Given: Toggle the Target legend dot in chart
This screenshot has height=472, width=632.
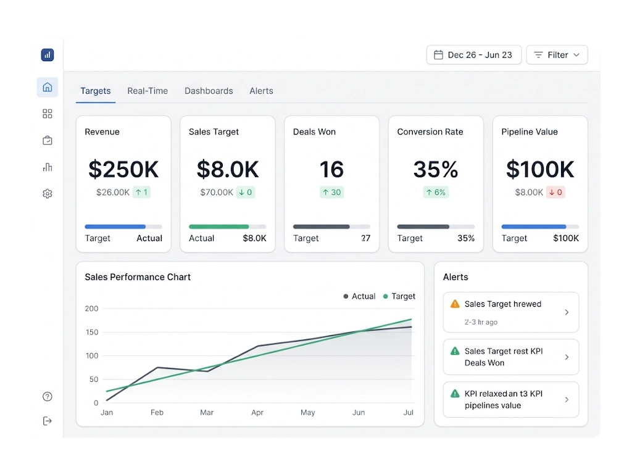Looking at the screenshot, I should 385,296.
